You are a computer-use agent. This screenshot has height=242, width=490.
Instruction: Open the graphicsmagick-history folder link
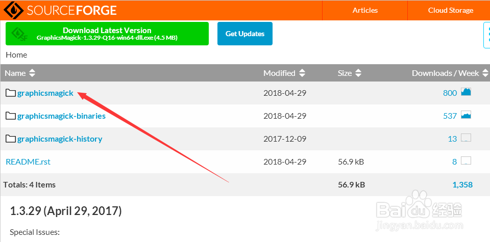[x=60, y=139]
